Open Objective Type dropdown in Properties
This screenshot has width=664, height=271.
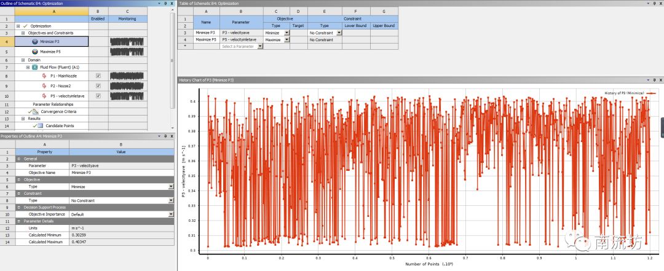tap(171, 187)
